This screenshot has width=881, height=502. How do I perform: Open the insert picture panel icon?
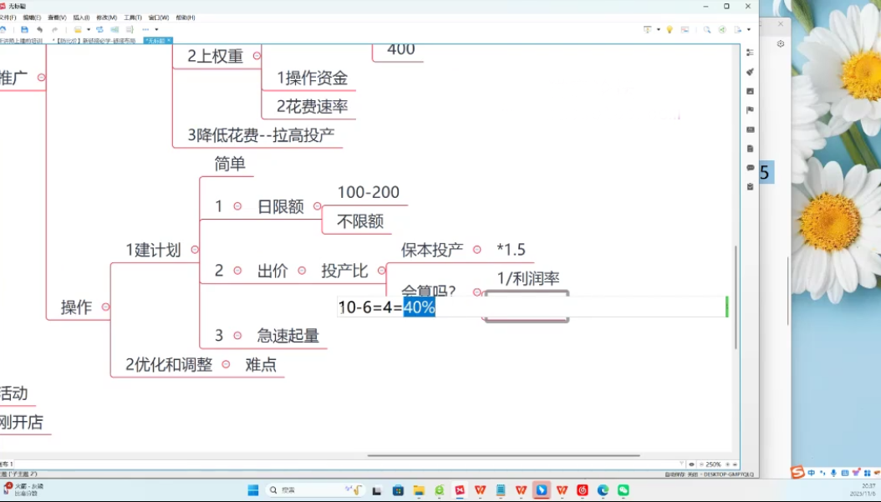click(x=750, y=92)
